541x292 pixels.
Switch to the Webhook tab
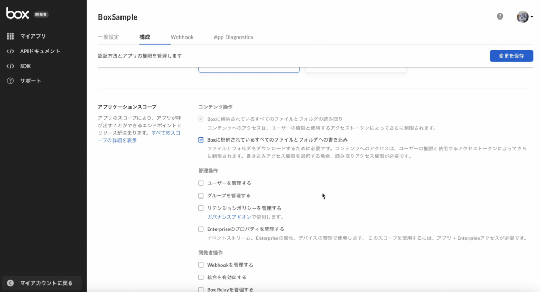182,37
